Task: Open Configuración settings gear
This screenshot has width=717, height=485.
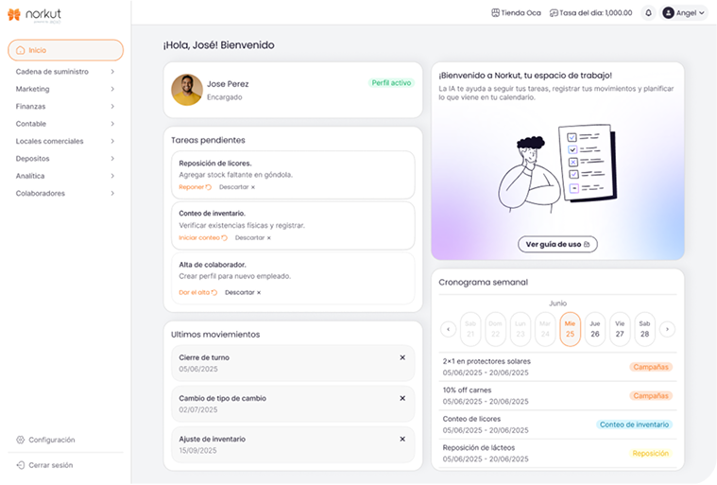Action: (21, 440)
